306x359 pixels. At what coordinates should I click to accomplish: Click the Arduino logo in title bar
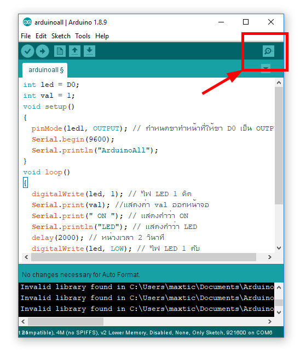point(27,22)
